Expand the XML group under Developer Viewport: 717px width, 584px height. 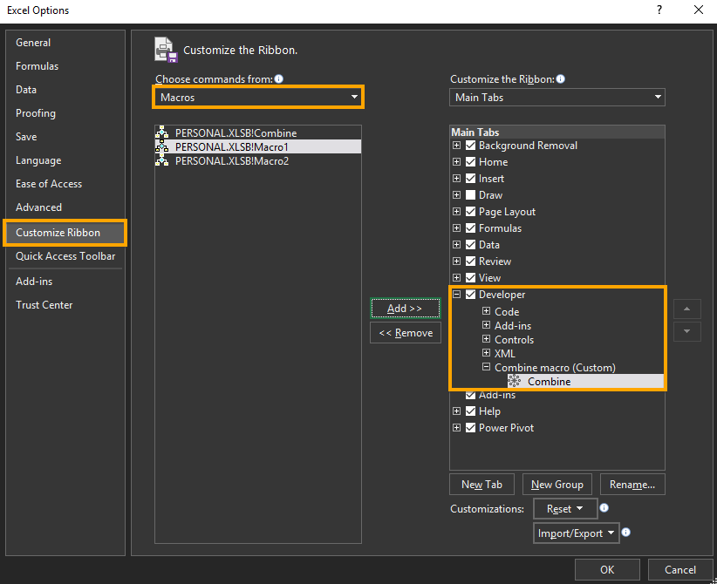[486, 353]
